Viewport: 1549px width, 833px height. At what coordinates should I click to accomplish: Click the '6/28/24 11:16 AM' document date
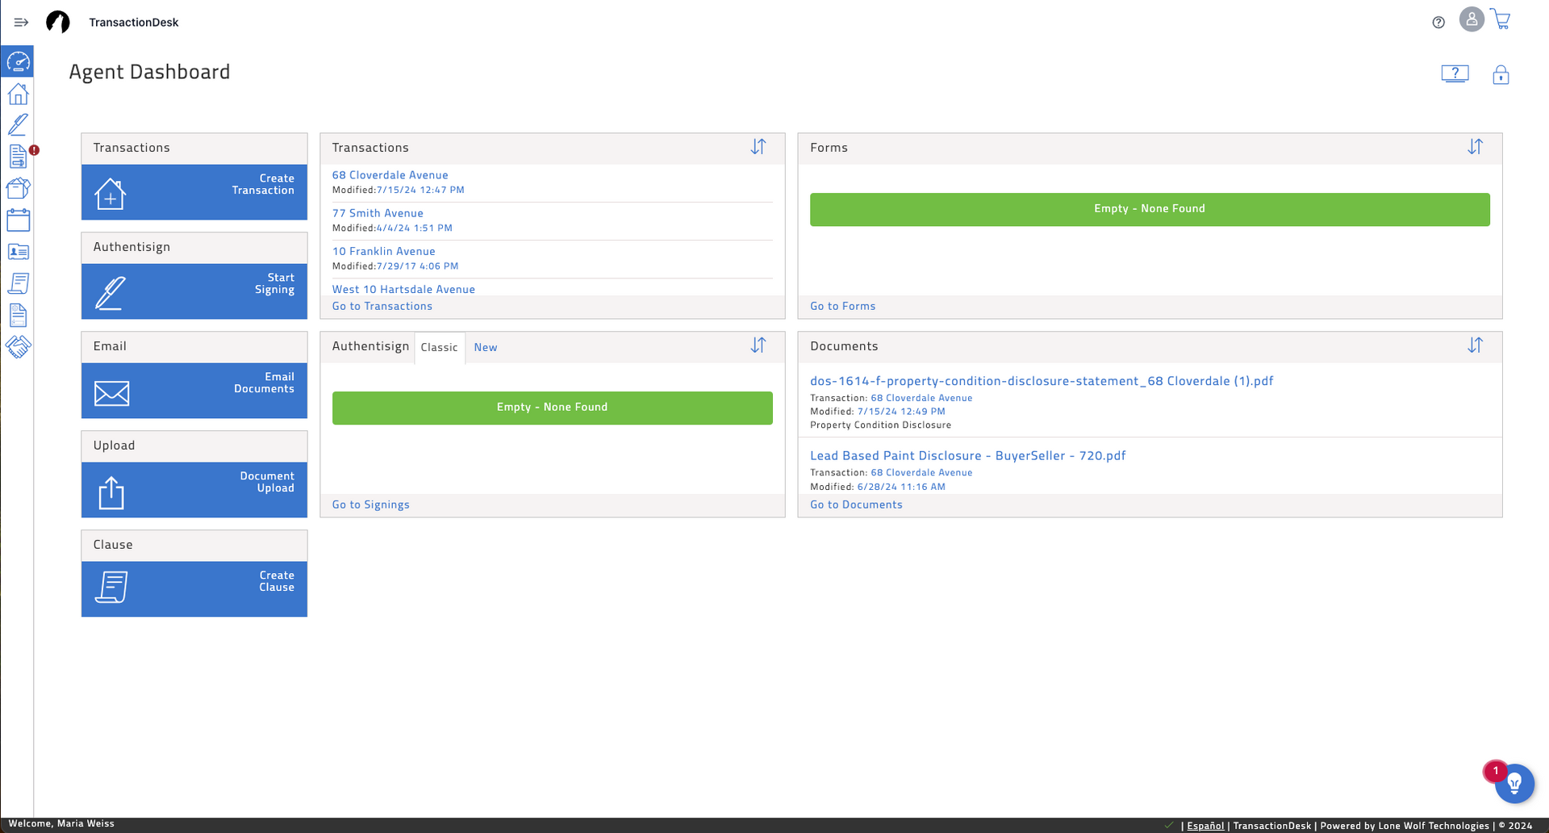(901, 488)
